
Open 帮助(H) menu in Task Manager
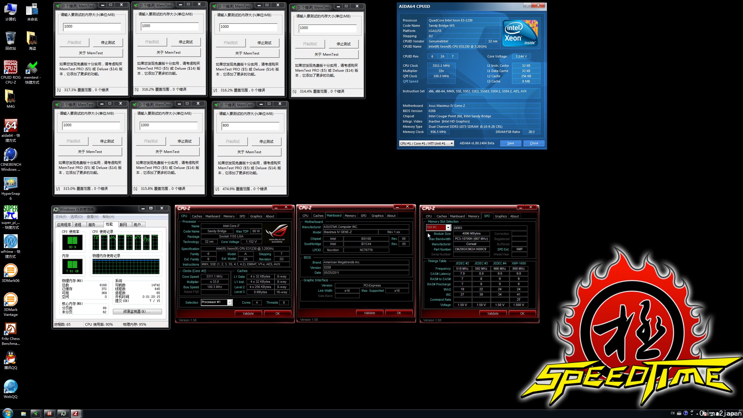click(x=108, y=217)
